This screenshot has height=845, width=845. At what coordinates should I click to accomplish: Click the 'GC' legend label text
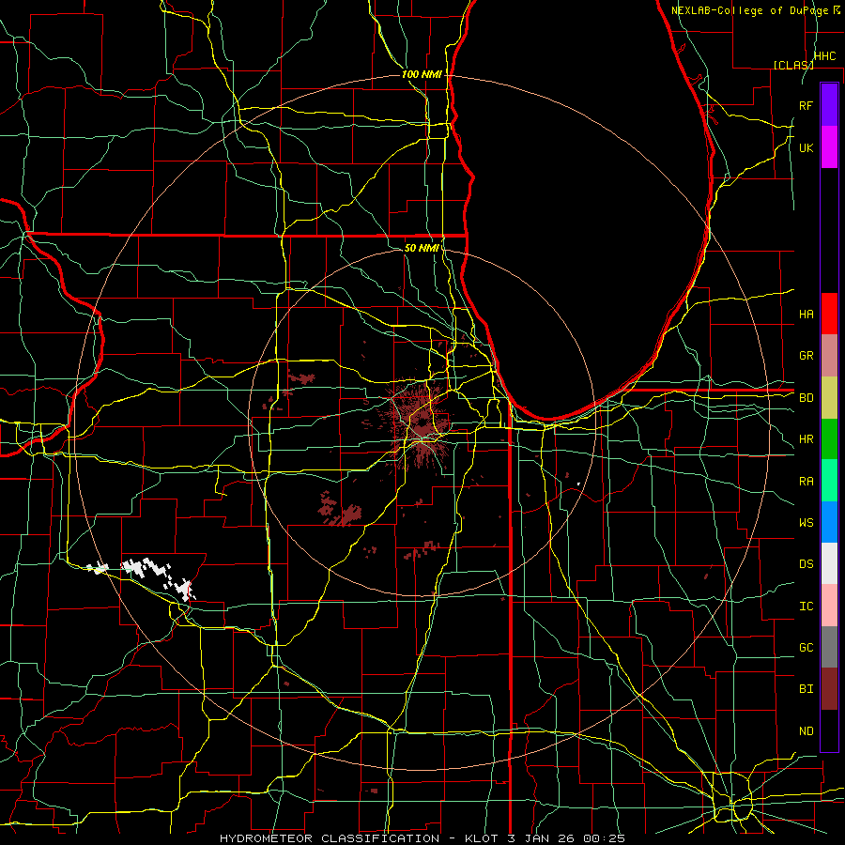point(806,648)
